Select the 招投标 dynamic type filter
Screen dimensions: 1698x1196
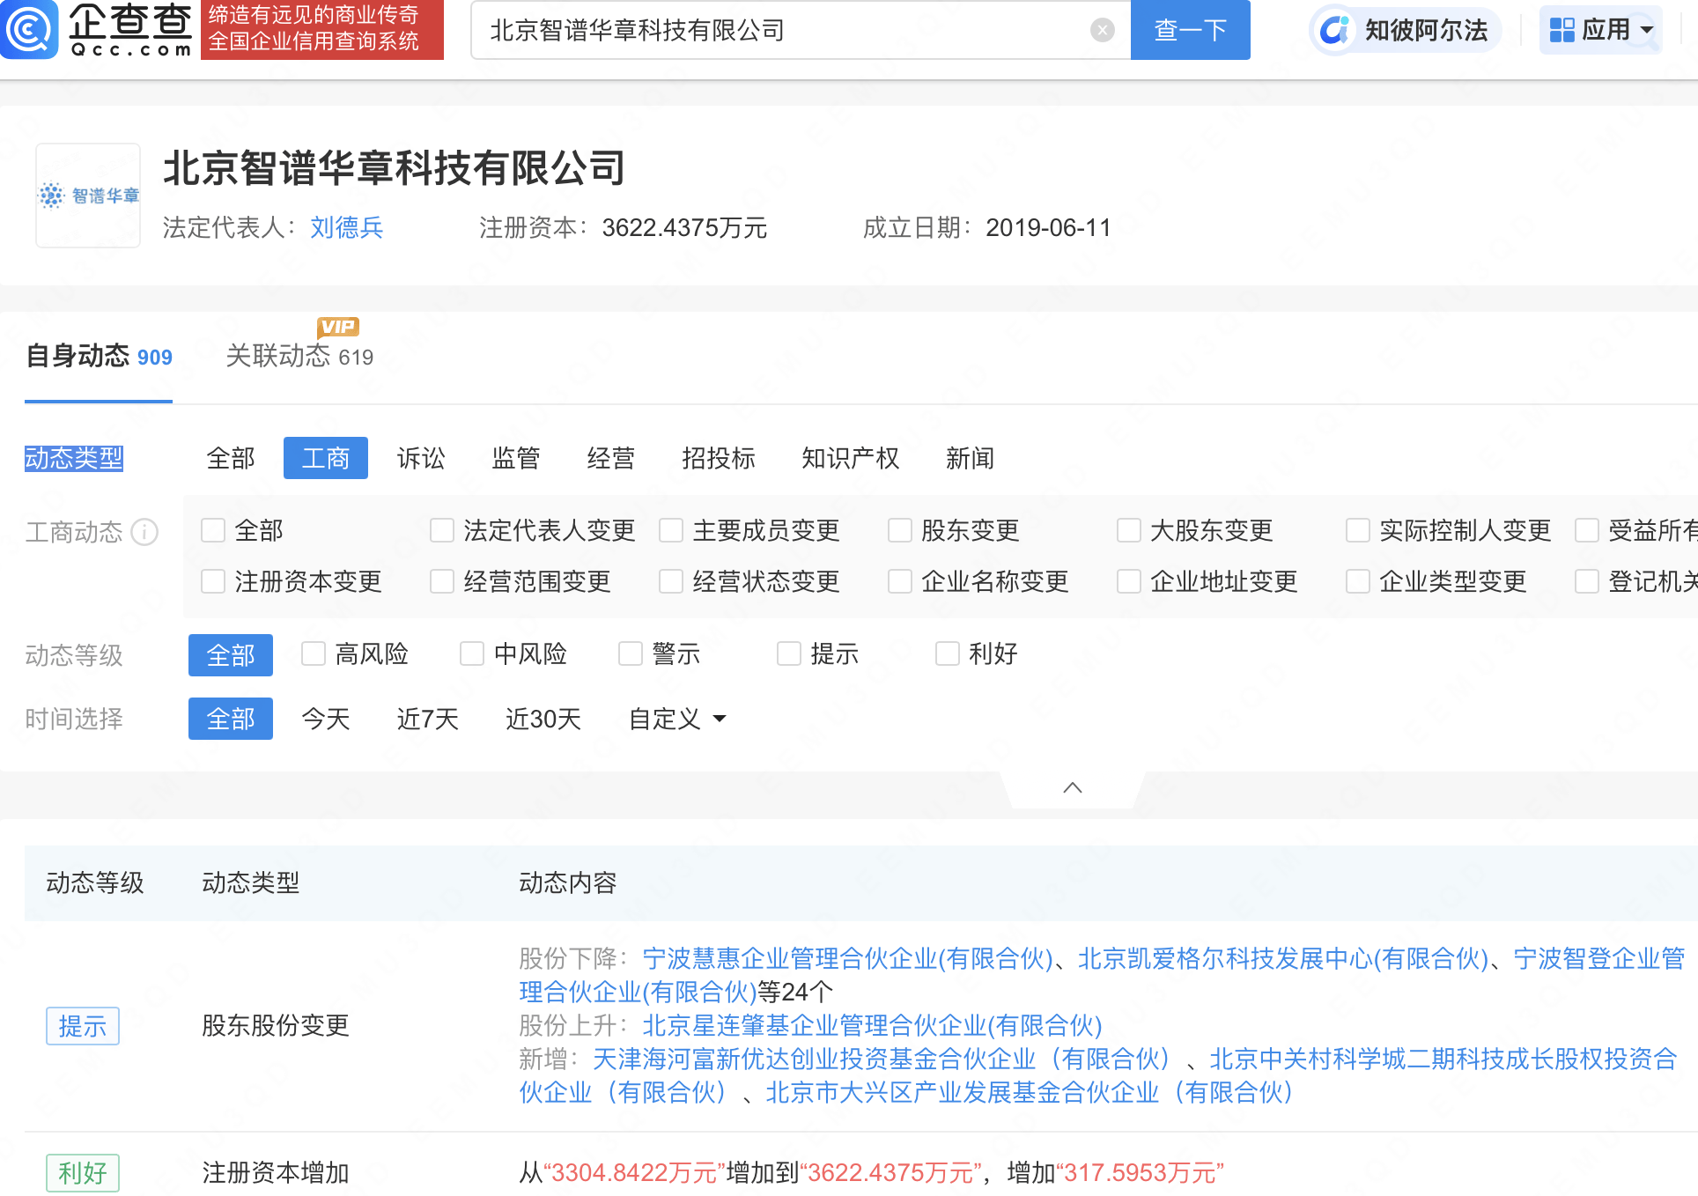[719, 458]
